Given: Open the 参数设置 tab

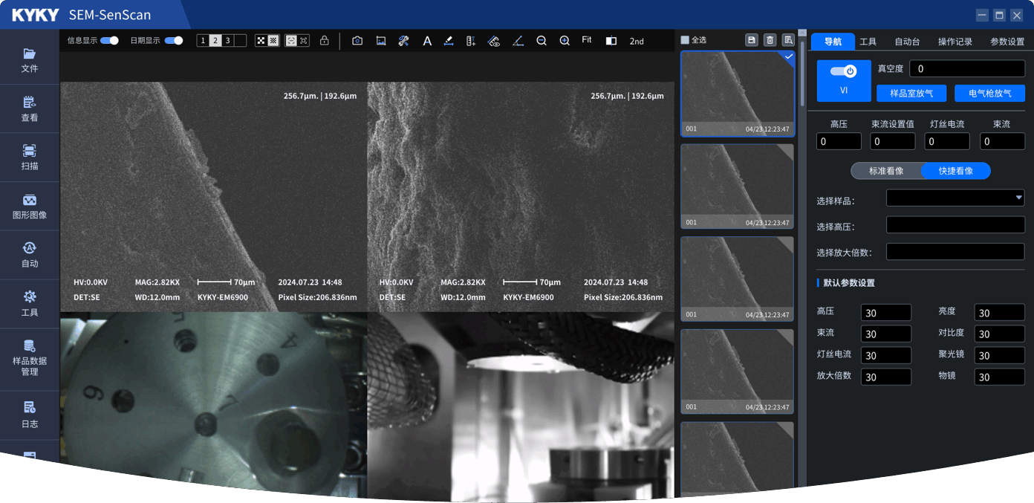Looking at the screenshot, I should [x=1007, y=42].
